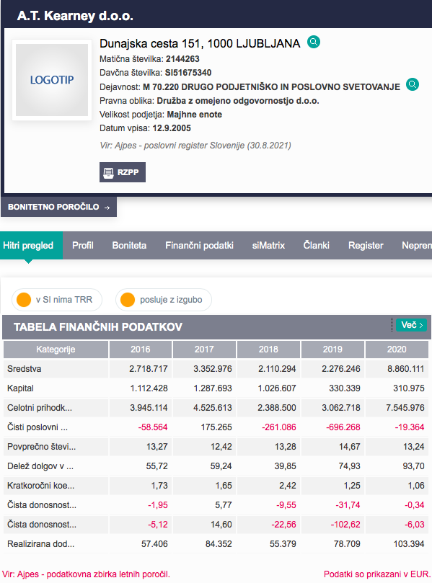Switch to the Register tab
This screenshot has height=583, width=432.
[x=366, y=246]
